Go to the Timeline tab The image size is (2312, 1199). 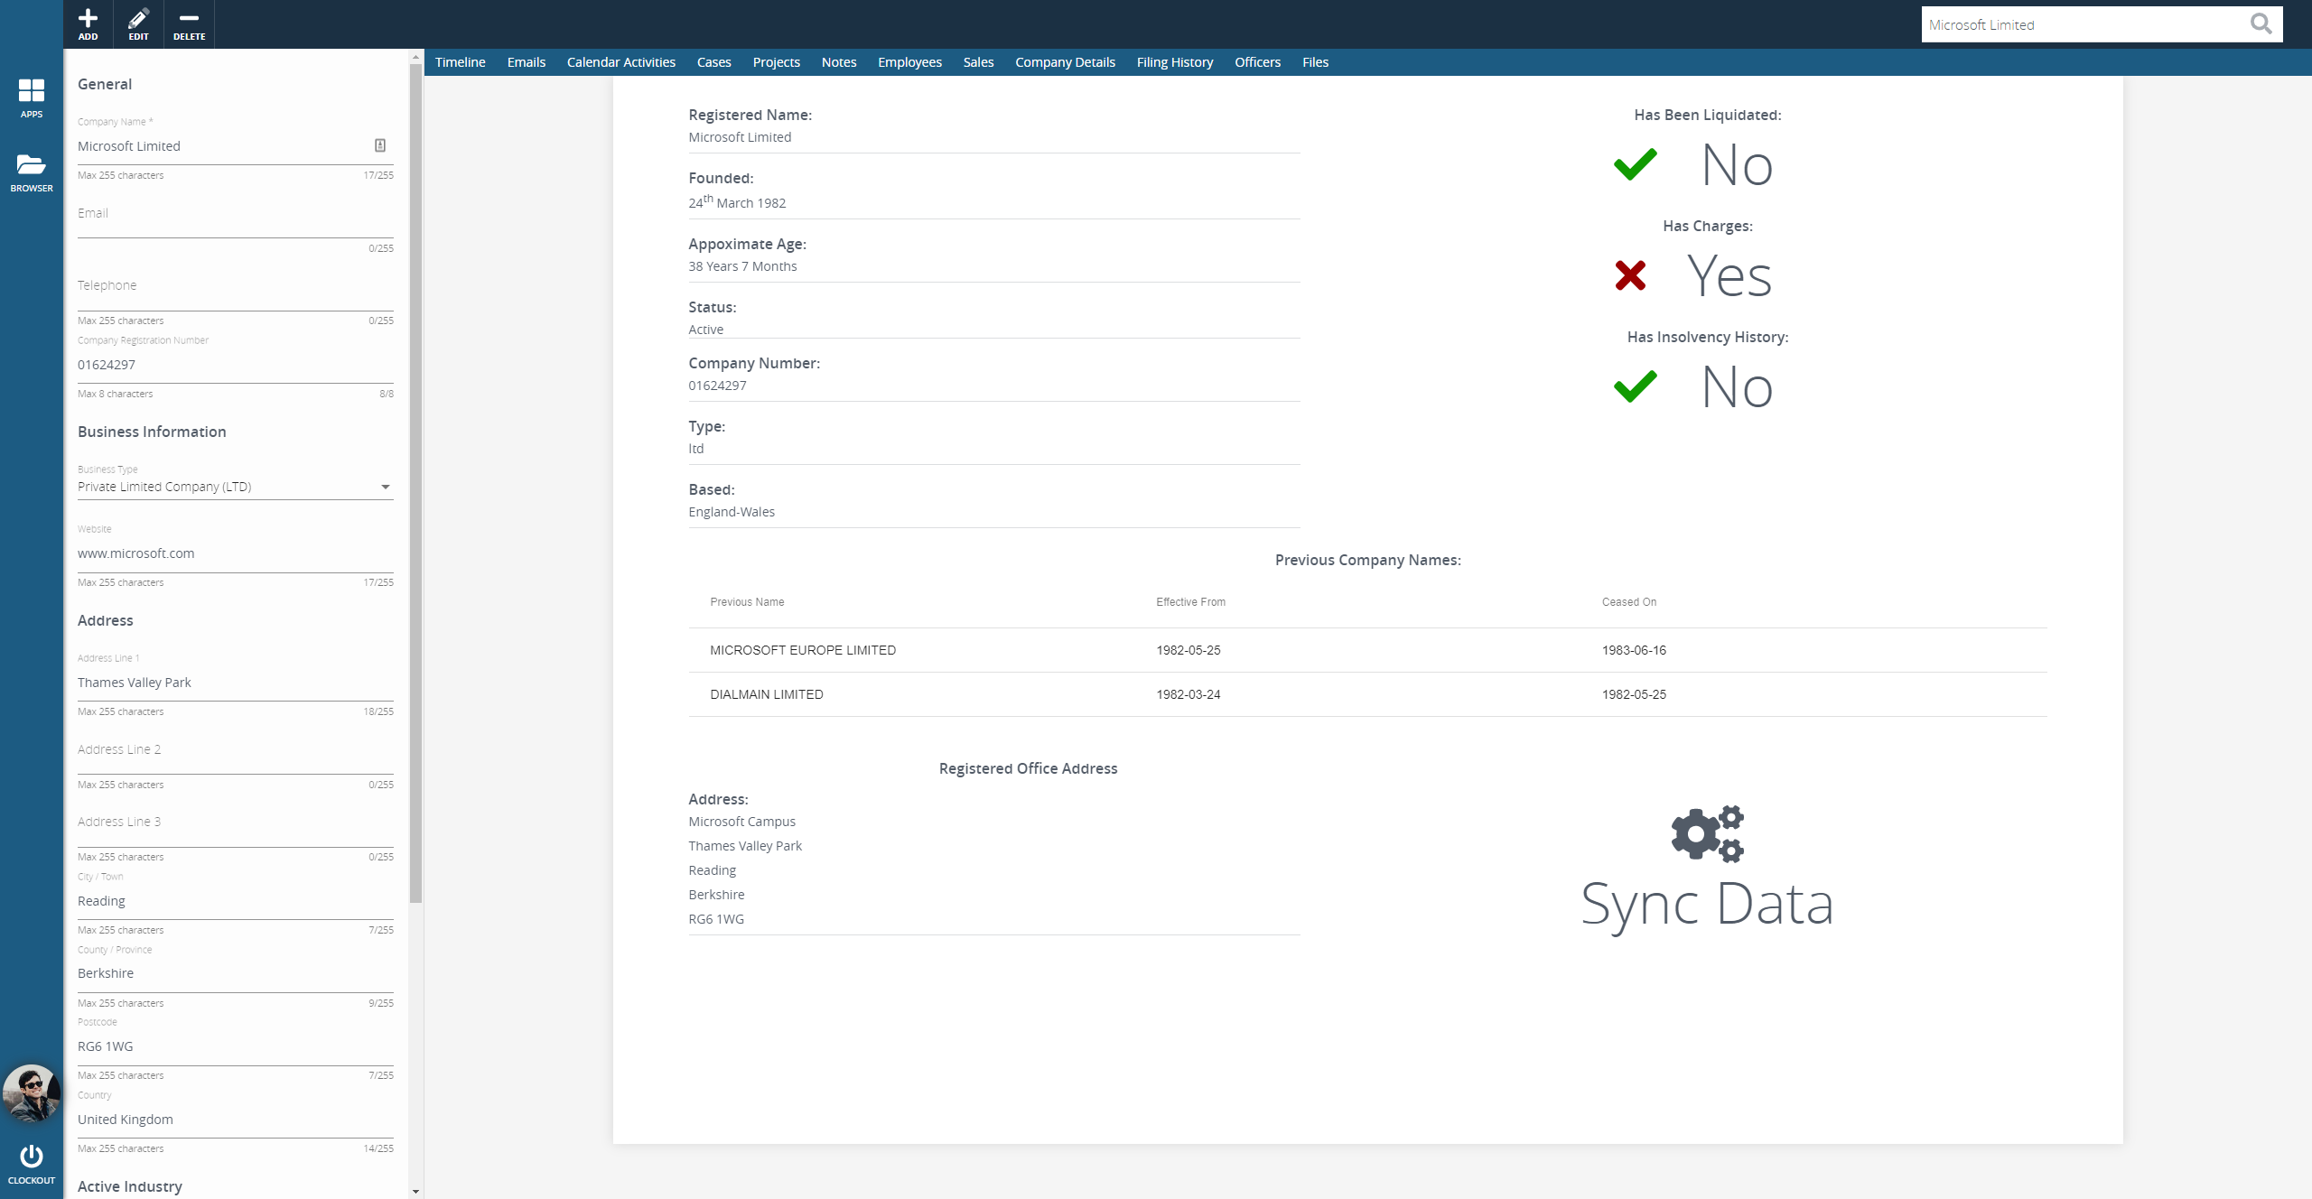click(460, 62)
